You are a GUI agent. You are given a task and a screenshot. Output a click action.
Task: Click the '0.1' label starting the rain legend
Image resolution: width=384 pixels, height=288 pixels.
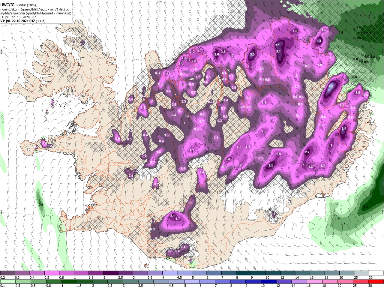(2, 286)
